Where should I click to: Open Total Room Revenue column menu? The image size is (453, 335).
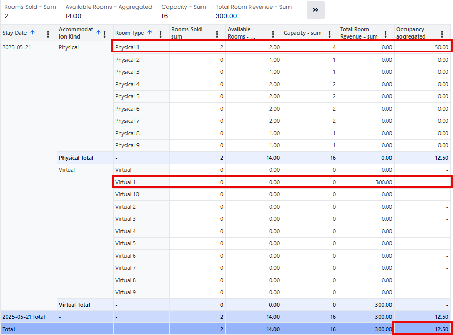click(x=386, y=33)
